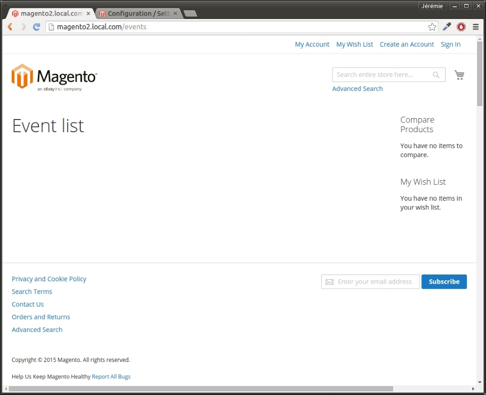Screen dimensions: 486x395
Task: Switch to Configuration / Settings tab
Action: click(136, 14)
